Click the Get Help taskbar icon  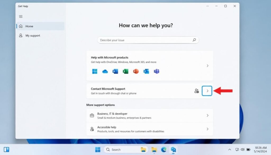pos(173,149)
